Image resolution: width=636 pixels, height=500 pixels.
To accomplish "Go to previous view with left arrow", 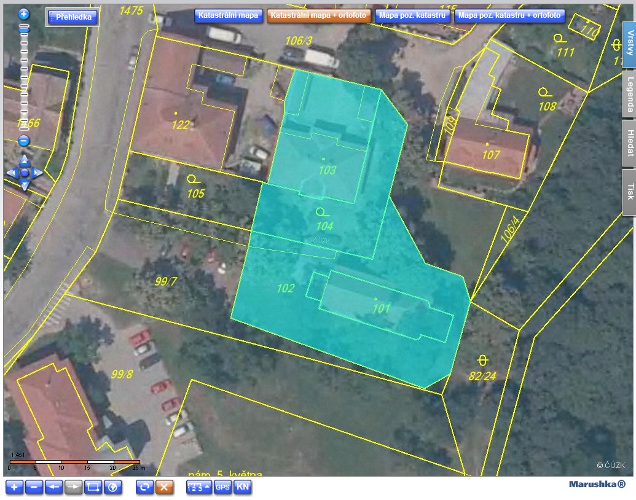I will click(x=53, y=486).
